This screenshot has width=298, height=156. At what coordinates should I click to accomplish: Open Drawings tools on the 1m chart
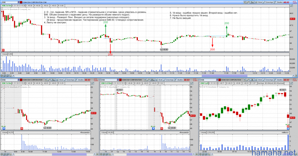[x=268, y=2]
